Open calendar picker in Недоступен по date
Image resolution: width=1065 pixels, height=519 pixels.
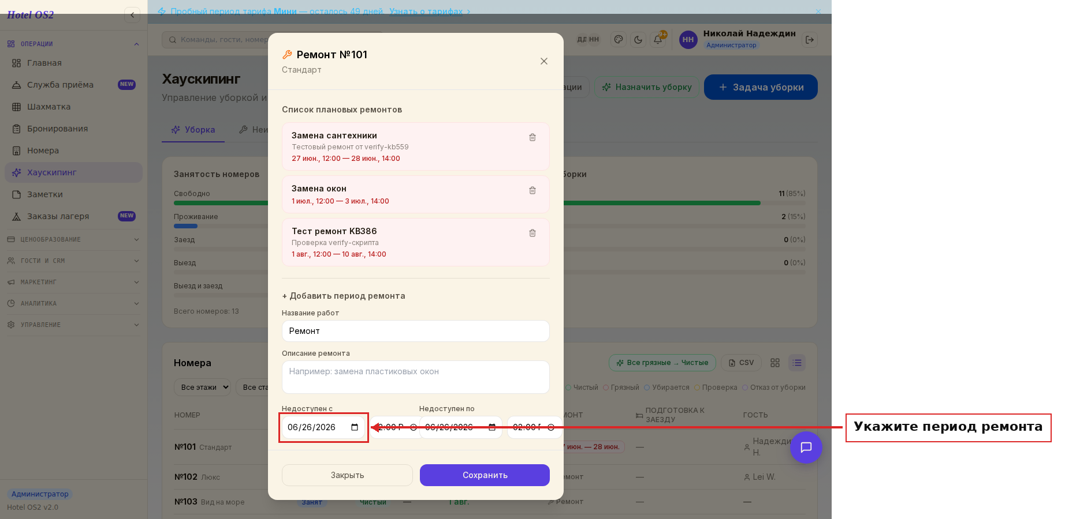492,427
